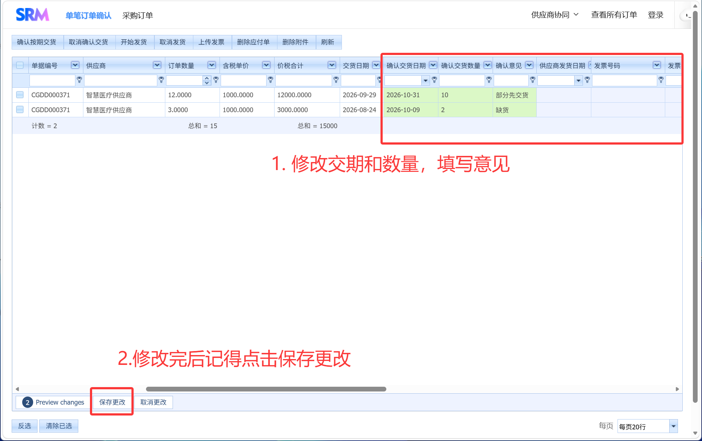This screenshot has height=441, width=702.
Task: Click the SRM logo
Action: (32, 15)
